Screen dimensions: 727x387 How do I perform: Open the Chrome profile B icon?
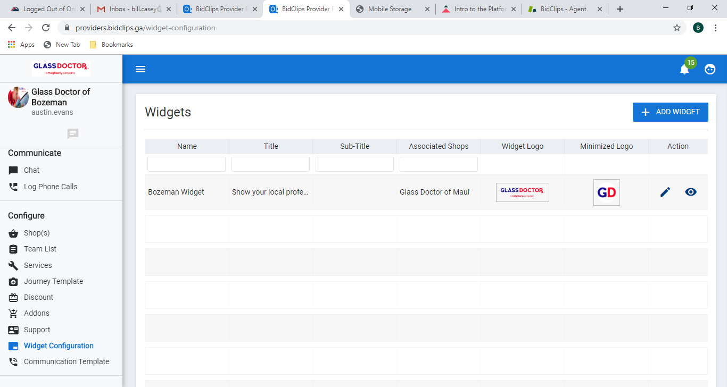[698, 28]
